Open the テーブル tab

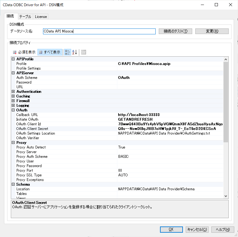coord(25,17)
